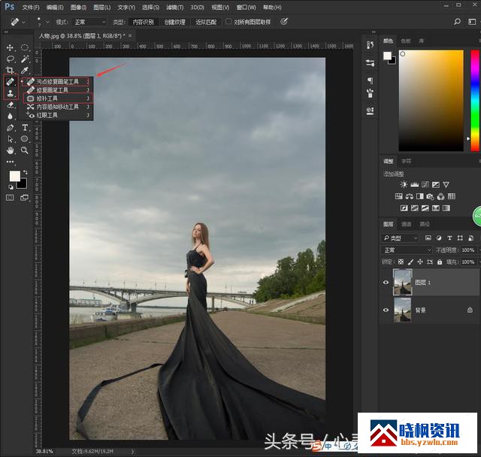Select the Path Selection tool
Image resolution: width=481 pixels, height=457 pixels.
click(x=10, y=139)
